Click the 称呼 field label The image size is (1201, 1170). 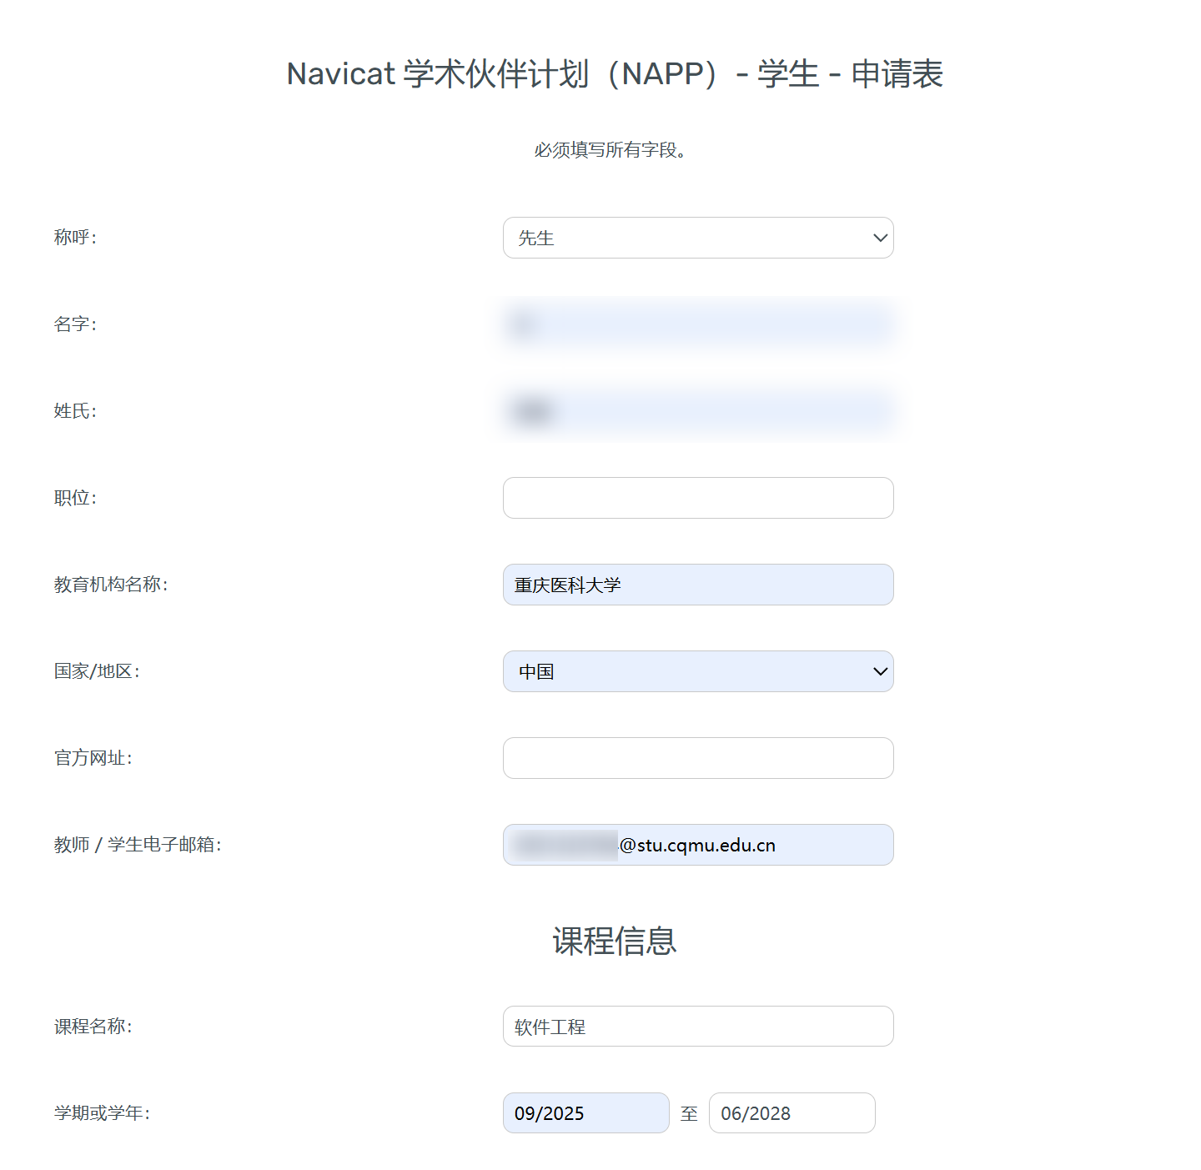(x=75, y=238)
